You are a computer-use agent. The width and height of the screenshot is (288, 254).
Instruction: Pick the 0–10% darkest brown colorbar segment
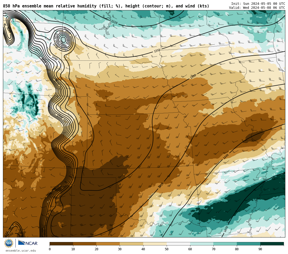pos(61,244)
